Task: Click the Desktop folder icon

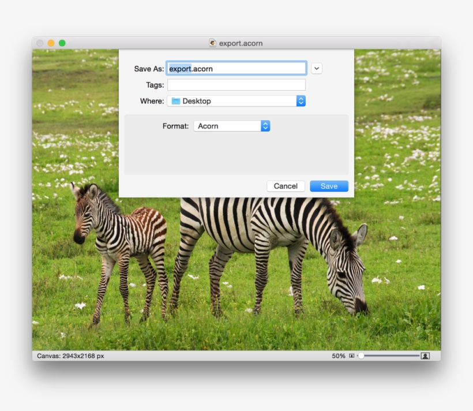Action: pos(176,101)
